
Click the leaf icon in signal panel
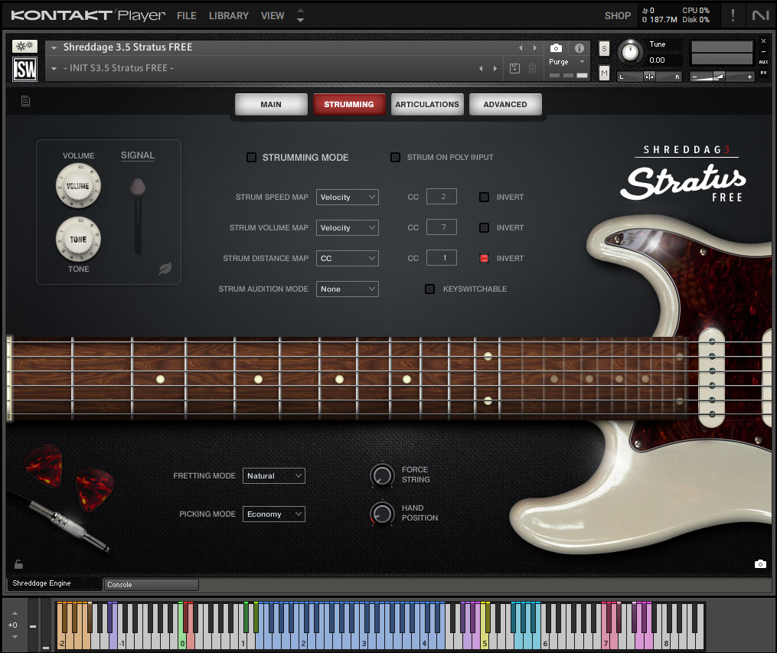tap(165, 269)
